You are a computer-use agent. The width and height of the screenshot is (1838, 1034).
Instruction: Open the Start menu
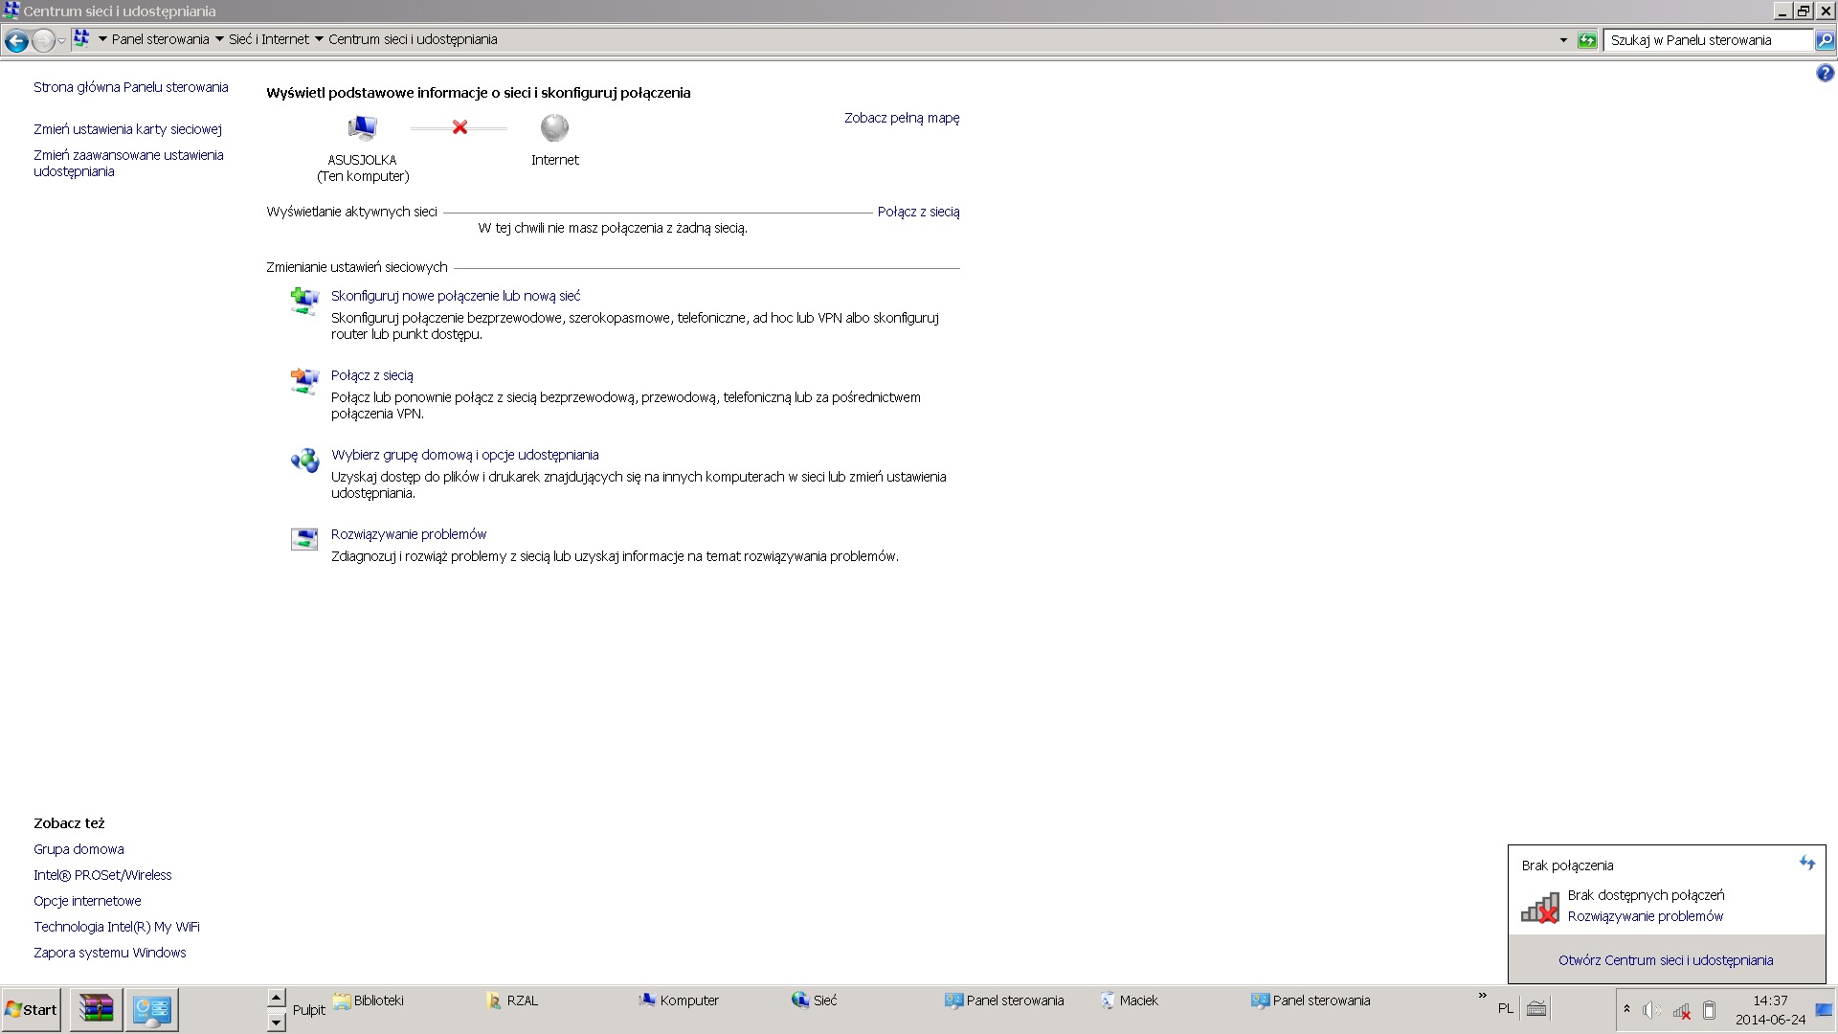(x=32, y=1010)
